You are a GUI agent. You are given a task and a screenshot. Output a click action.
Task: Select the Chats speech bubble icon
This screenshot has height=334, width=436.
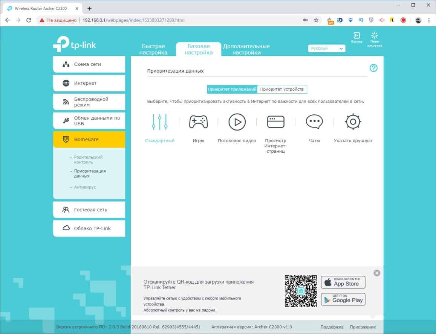pos(314,122)
